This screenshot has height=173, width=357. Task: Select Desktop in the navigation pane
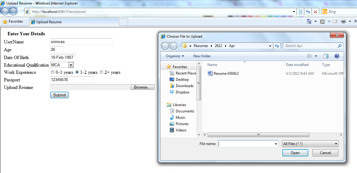(179, 80)
